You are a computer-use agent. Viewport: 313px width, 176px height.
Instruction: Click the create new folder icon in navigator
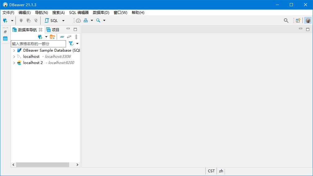[x=52, y=37]
